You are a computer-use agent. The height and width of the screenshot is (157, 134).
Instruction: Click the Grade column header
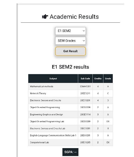click(x=108, y=78)
